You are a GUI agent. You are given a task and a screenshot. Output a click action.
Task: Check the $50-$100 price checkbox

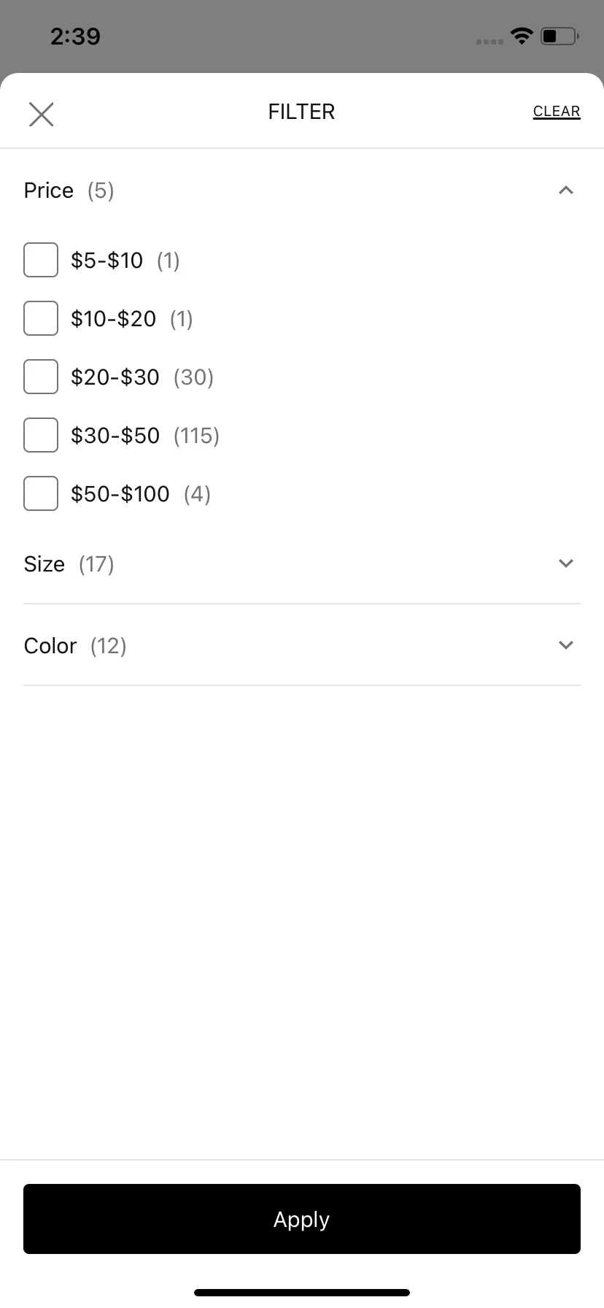coord(41,493)
